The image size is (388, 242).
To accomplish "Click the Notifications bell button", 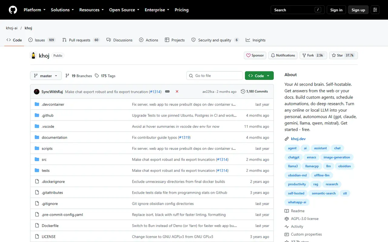I will (x=283, y=55).
